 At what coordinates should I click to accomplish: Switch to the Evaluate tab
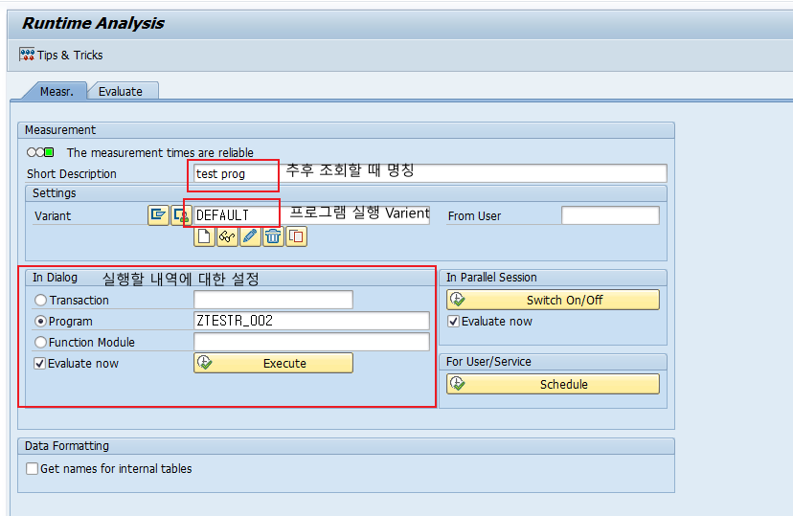click(121, 92)
